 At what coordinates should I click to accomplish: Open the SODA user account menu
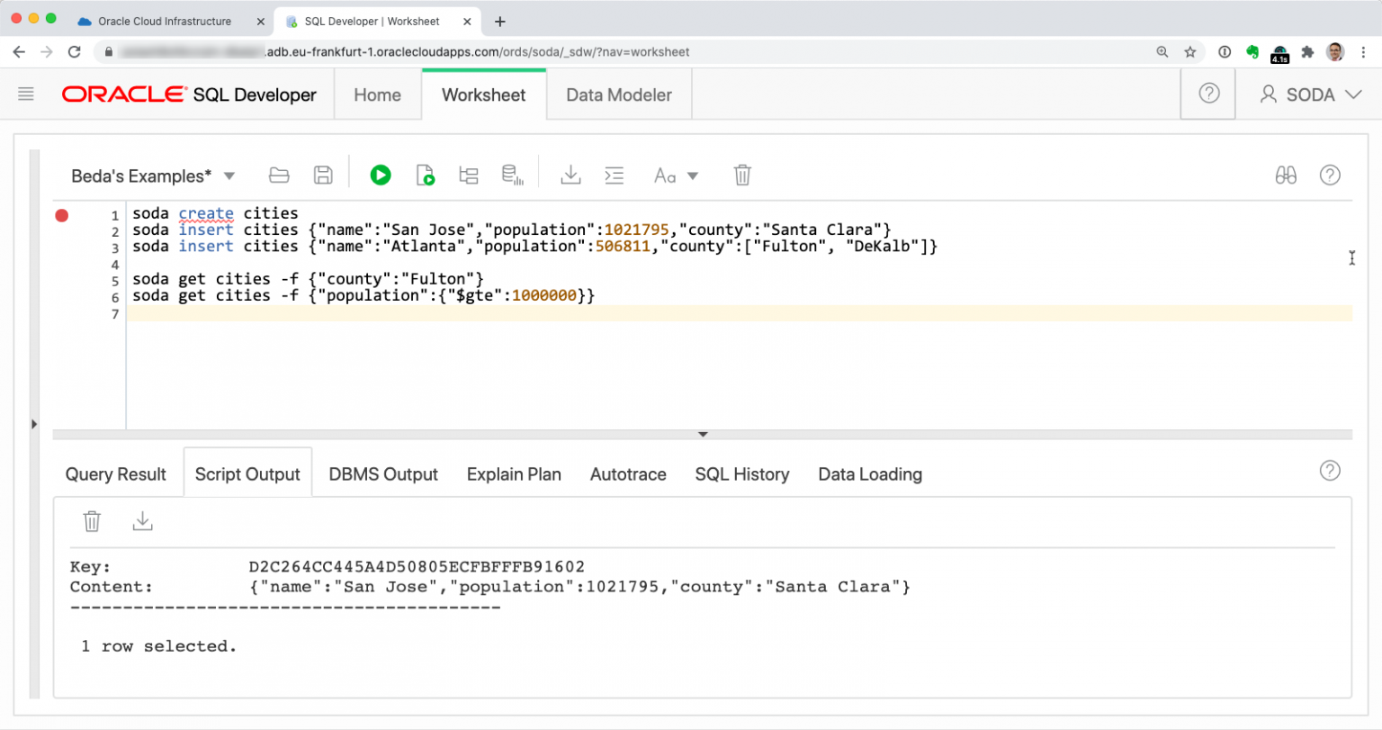[x=1307, y=94]
